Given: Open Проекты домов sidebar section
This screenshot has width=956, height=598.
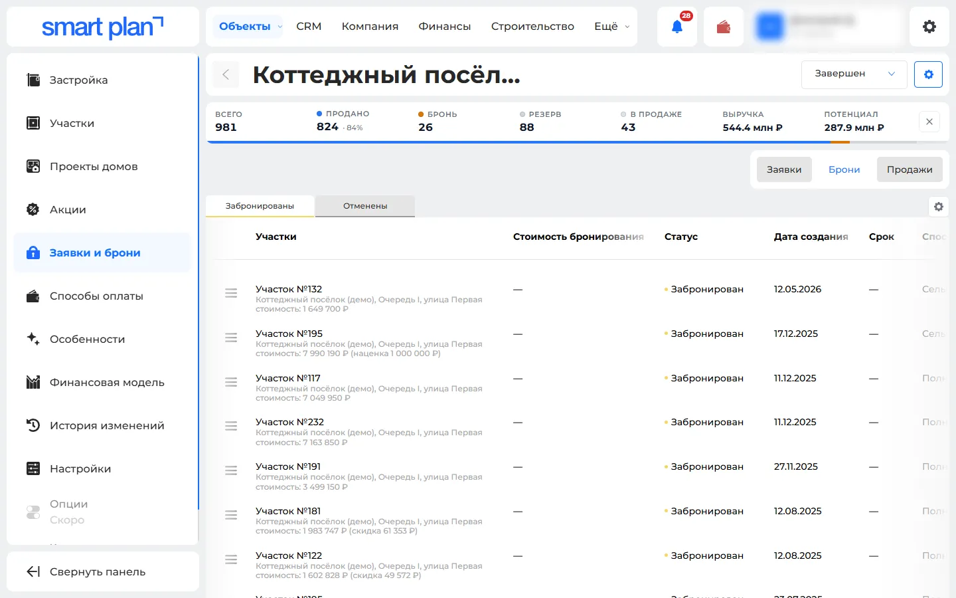Looking at the screenshot, I should [102, 166].
